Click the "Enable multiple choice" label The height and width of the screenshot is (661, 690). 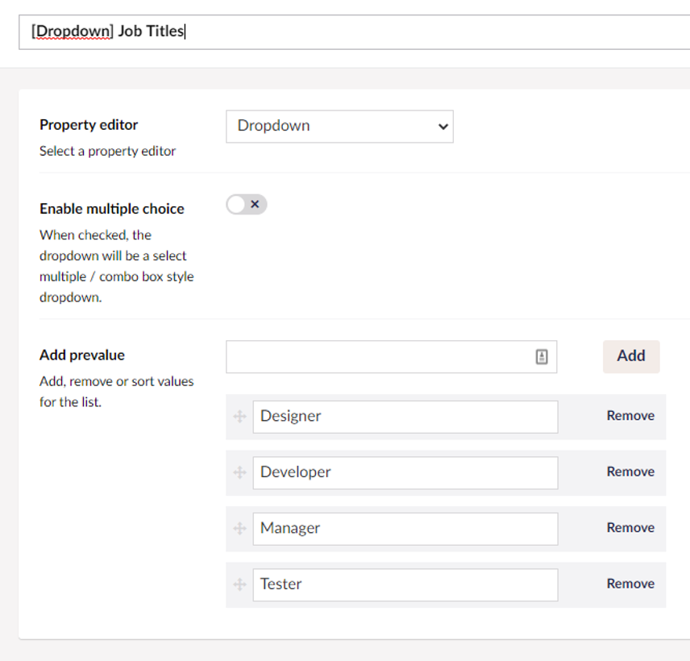pyautogui.click(x=112, y=209)
